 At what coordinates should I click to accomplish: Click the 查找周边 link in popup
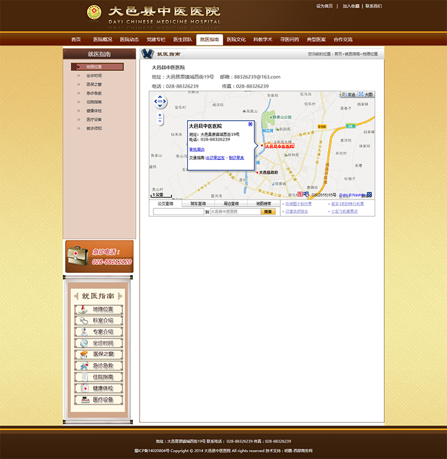[x=197, y=149]
